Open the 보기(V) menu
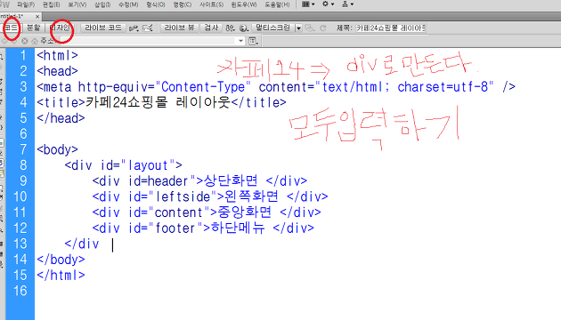This screenshot has width=561, height=320. click(77, 4)
